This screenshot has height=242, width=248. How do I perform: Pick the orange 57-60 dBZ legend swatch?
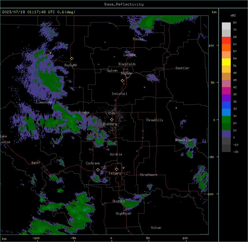(226, 47)
